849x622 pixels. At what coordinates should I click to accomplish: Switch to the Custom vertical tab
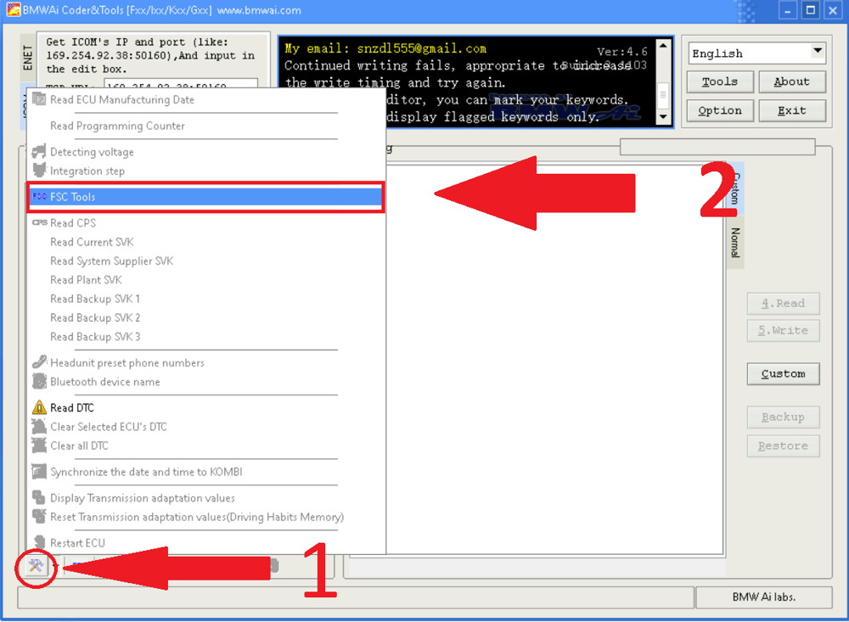coord(735,188)
